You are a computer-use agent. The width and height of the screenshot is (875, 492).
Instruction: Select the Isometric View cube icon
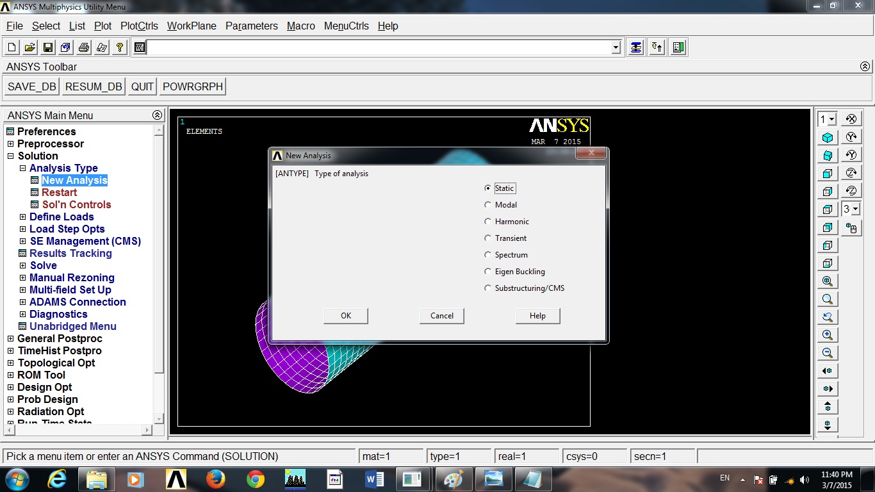pyautogui.click(x=828, y=138)
